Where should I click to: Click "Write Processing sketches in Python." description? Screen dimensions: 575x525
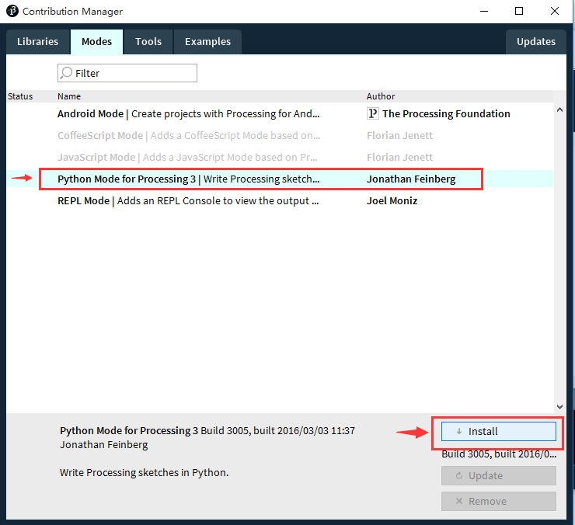pyautogui.click(x=144, y=472)
